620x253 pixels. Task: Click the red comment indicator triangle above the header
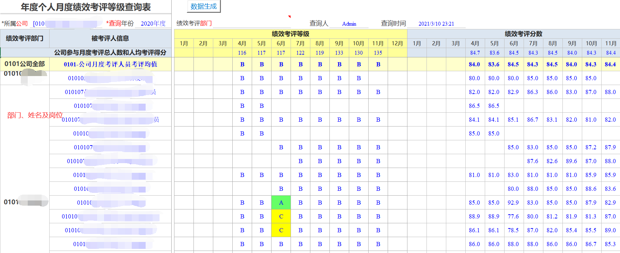point(289,17)
